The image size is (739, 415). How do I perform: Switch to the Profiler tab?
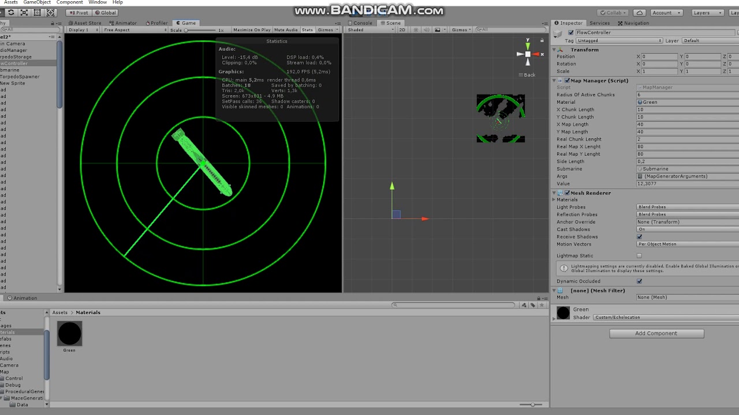point(156,23)
